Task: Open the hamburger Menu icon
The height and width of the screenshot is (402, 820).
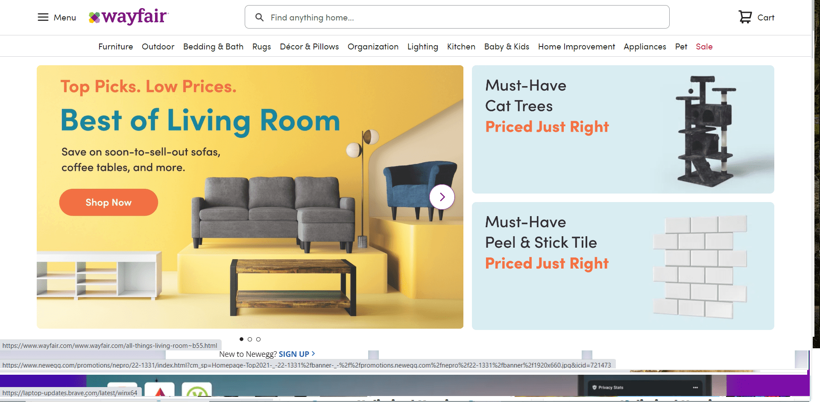Action: (43, 17)
